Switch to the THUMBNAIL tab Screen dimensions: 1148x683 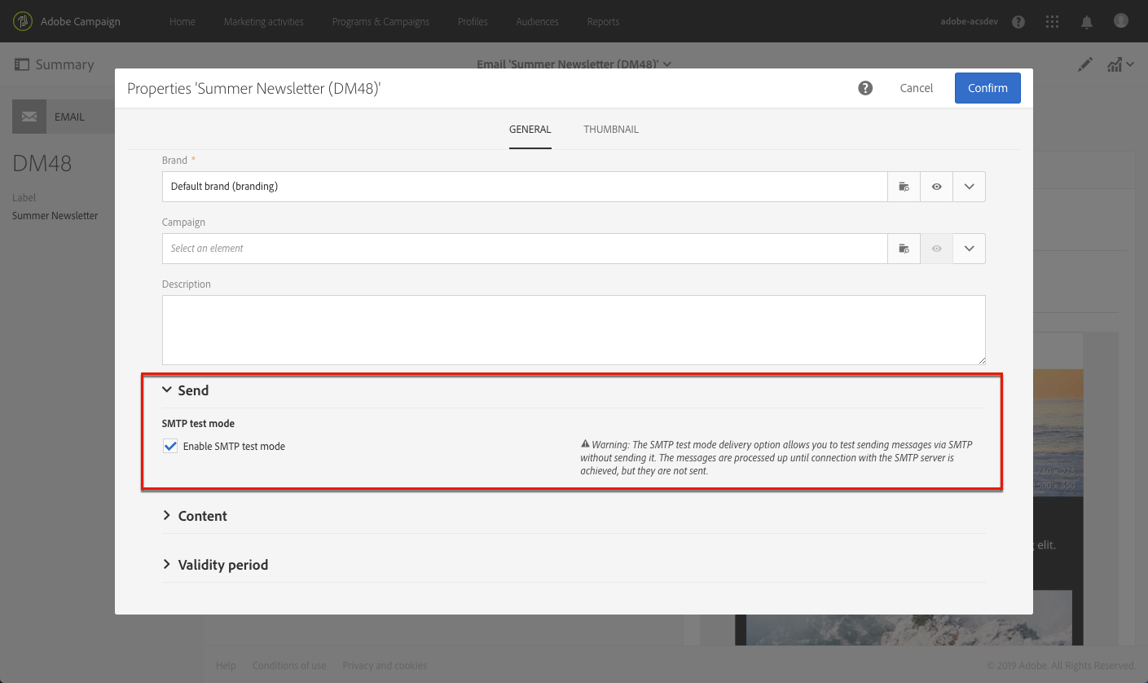pos(611,130)
